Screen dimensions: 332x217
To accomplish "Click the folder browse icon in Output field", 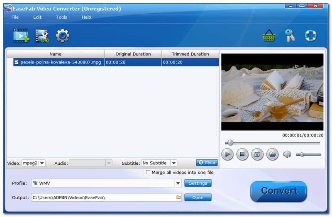I will tap(178, 197).
